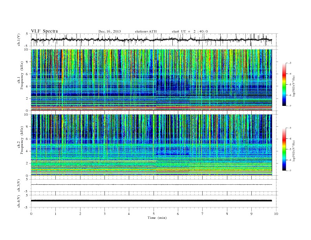Click the ch.3 flat waveform trace
The width and height of the screenshot is (311, 240).
pyautogui.click(x=151, y=185)
